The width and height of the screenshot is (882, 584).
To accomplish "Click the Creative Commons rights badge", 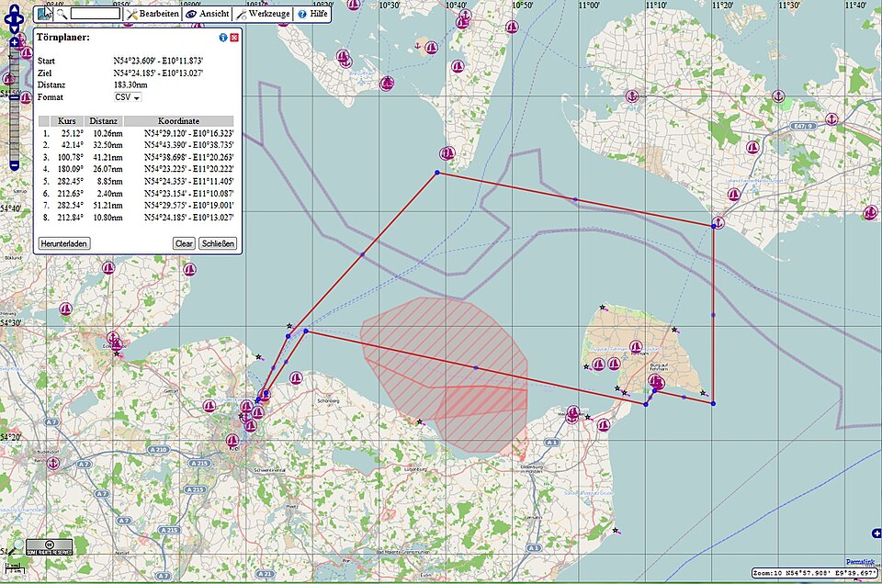I will click(49, 545).
